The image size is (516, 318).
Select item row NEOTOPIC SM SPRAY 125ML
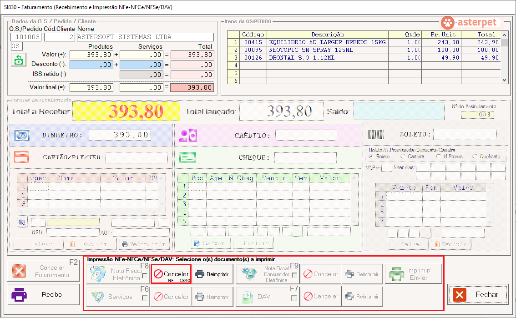pos(364,50)
